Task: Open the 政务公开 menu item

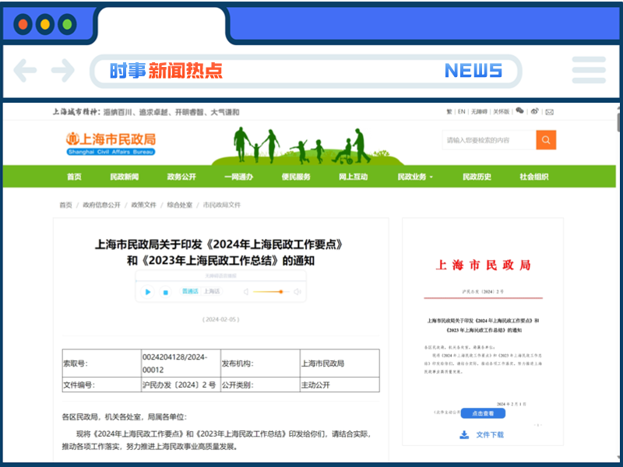Action: pyautogui.click(x=180, y=177)
